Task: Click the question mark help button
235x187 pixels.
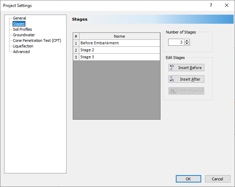Action: pos(211,5)
